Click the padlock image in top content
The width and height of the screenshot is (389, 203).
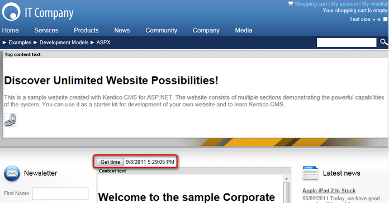coord(11,120)
